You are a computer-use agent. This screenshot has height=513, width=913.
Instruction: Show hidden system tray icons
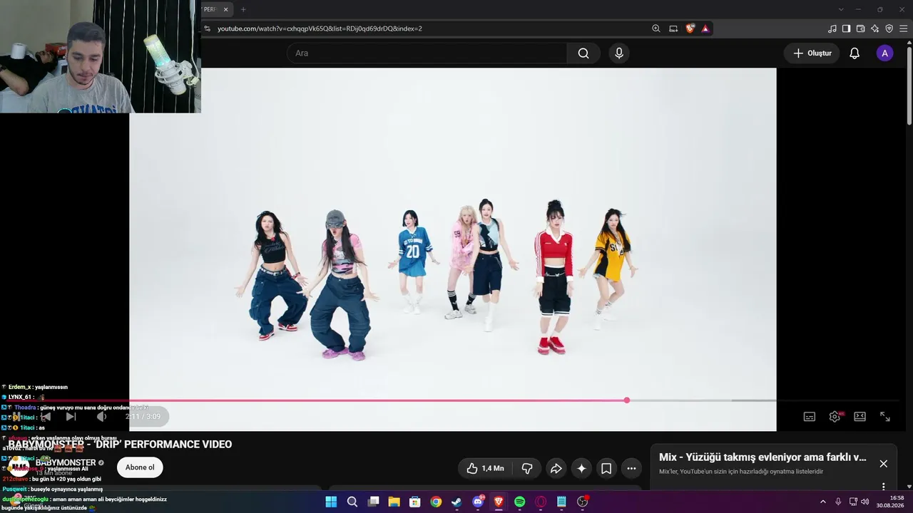click(x=822, y=502)
